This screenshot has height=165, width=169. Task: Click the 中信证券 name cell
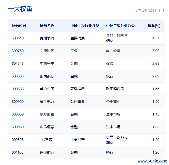click(x=47, y=127)
